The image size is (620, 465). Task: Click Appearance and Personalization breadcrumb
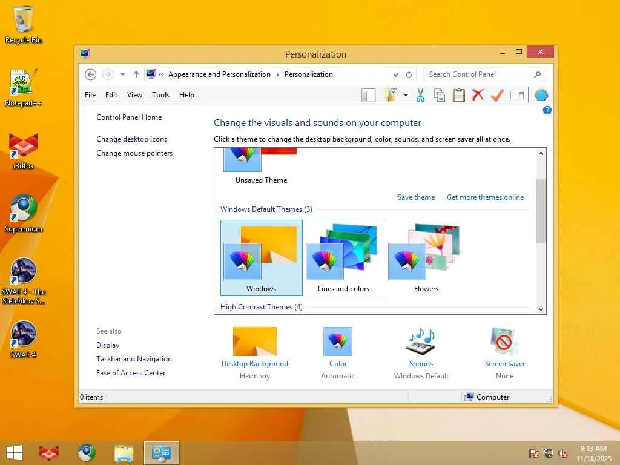pos(219,74)
